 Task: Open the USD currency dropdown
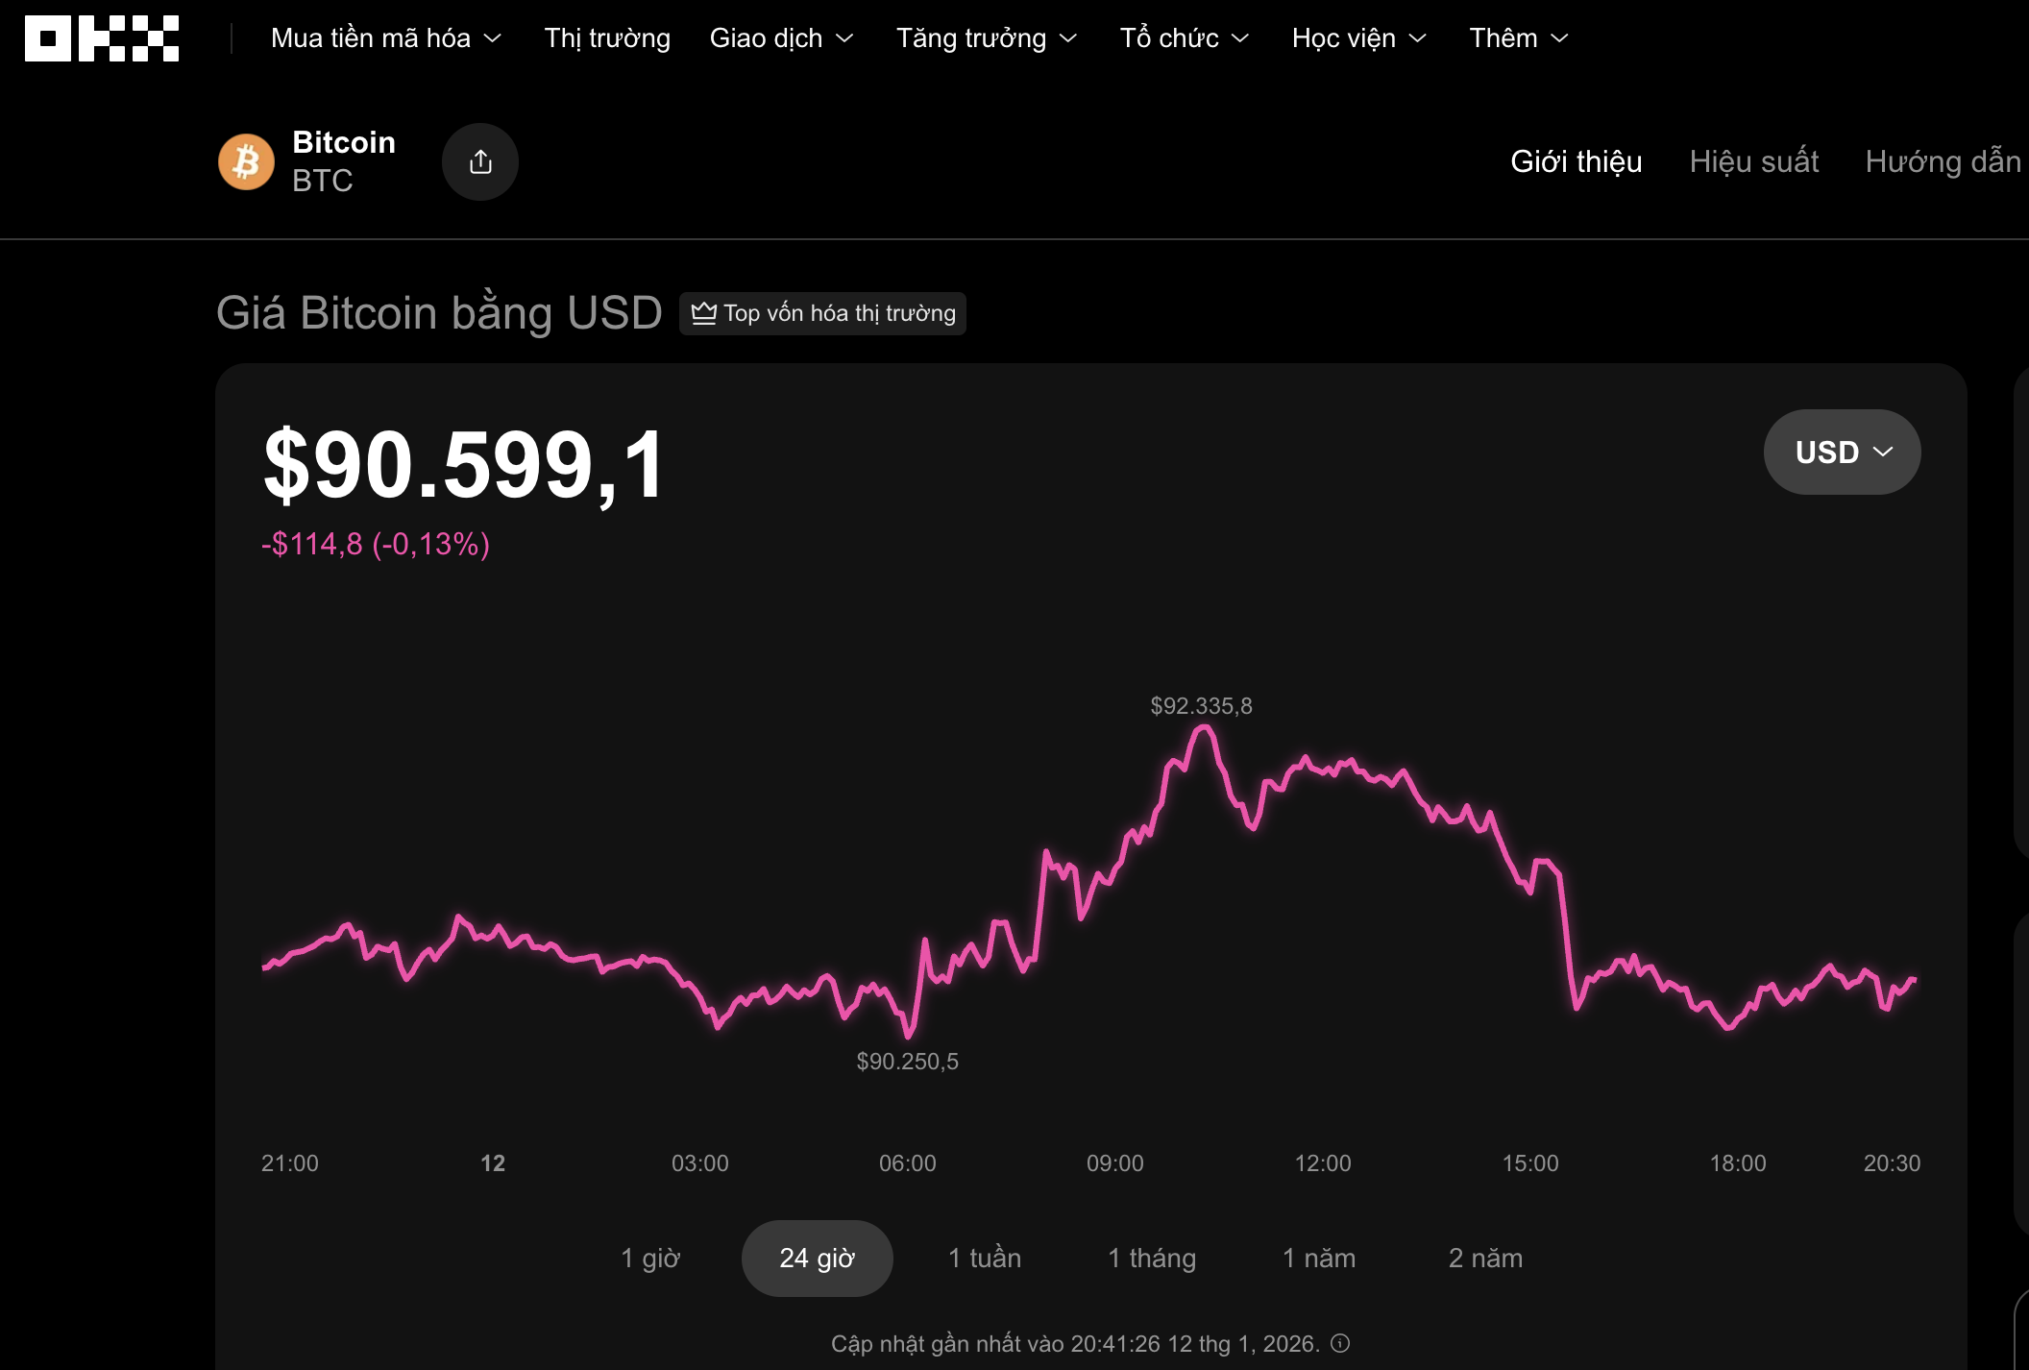(1841, 452)
